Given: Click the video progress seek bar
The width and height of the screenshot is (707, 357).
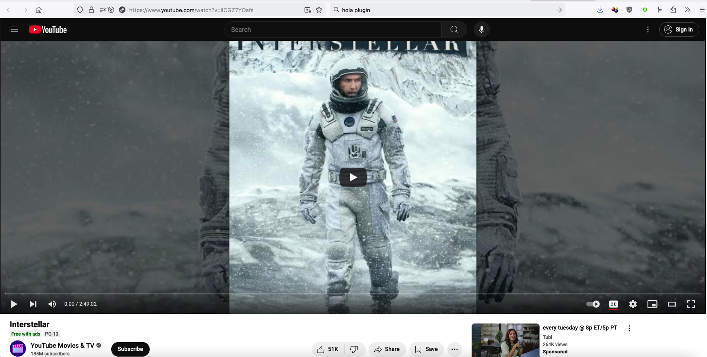Looking at the screenshot, I should click(x=353, y=294).
